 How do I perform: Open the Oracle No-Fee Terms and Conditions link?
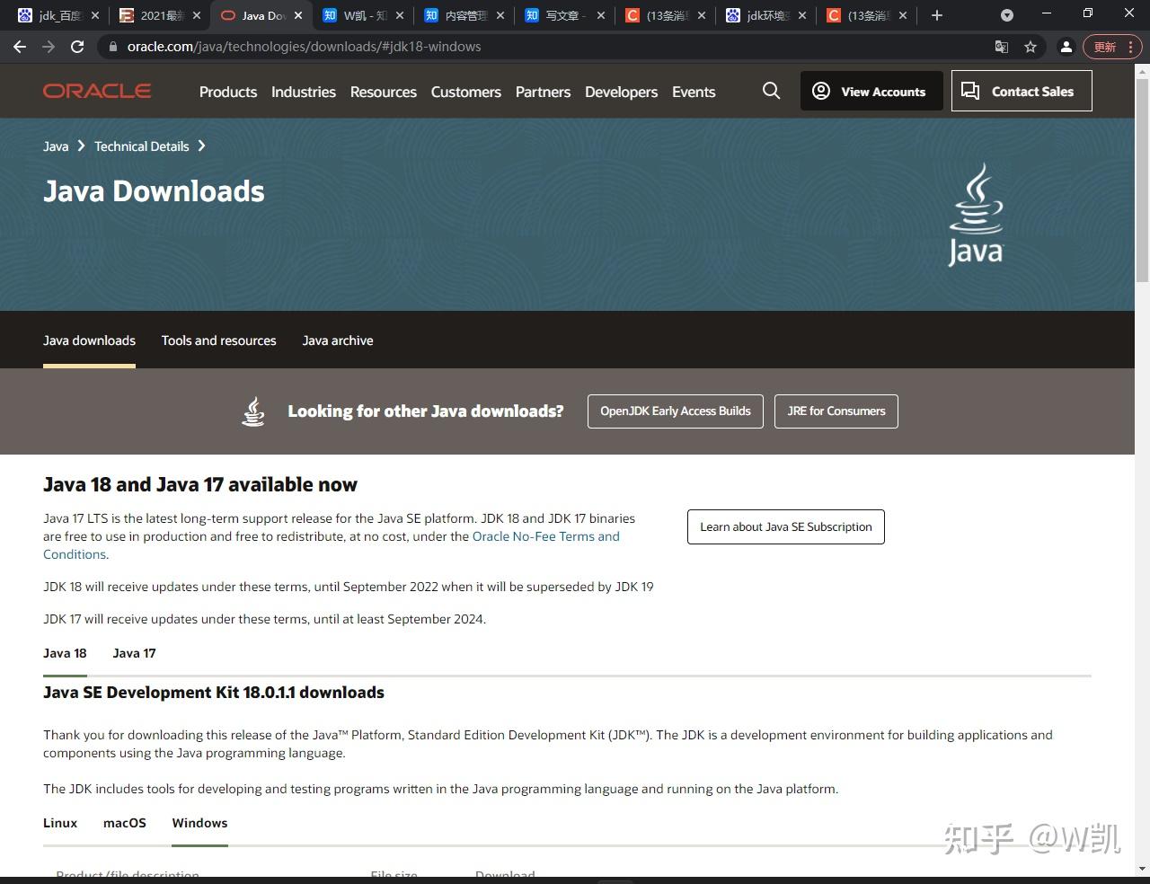pos(545,536)
